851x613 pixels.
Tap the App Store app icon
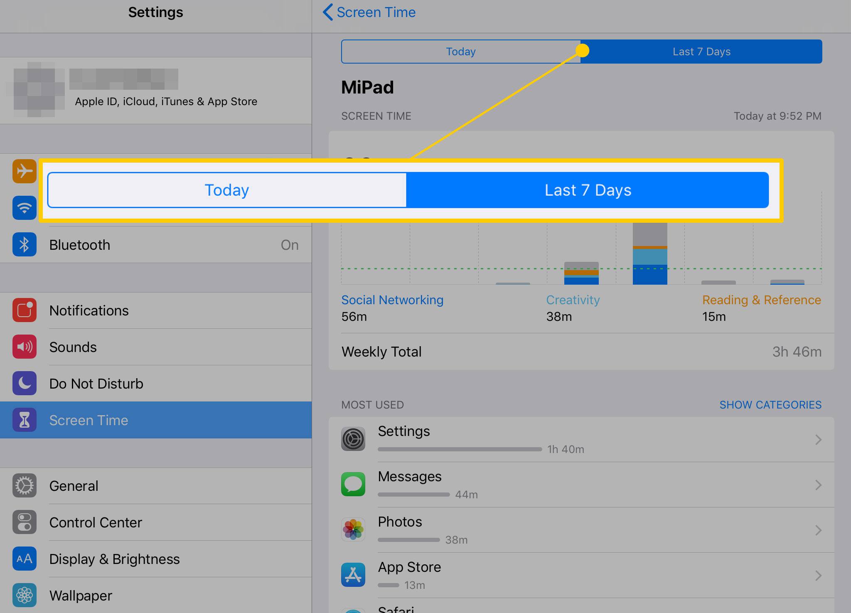coord(353,575)
